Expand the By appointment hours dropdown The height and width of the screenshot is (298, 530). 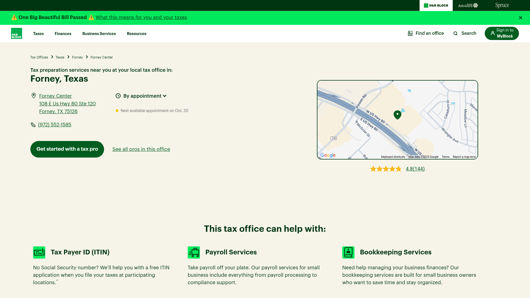[145, 96]
